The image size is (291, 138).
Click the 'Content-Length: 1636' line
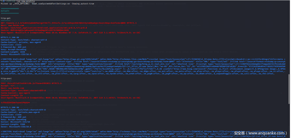point(13,52)
